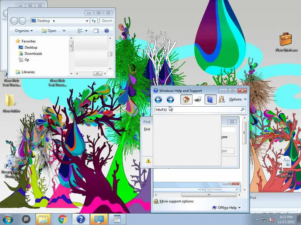The height and width of the screenshot is (225, 301).
Task: Open the clock showing 4:23 PM
Action: coord(286,219)
